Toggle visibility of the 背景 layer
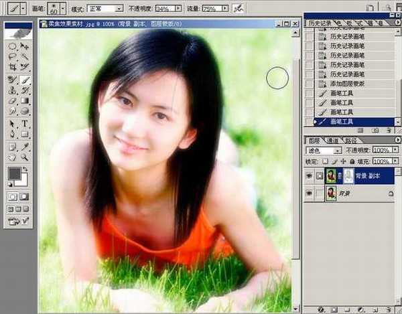 (309, 193)
